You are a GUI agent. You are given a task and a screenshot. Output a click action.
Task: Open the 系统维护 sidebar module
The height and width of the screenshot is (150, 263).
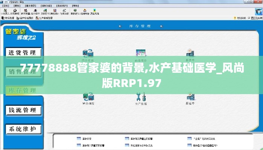tap(23, 129)
